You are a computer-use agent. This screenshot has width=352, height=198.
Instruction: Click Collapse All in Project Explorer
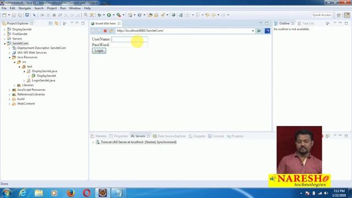point(51,23)
